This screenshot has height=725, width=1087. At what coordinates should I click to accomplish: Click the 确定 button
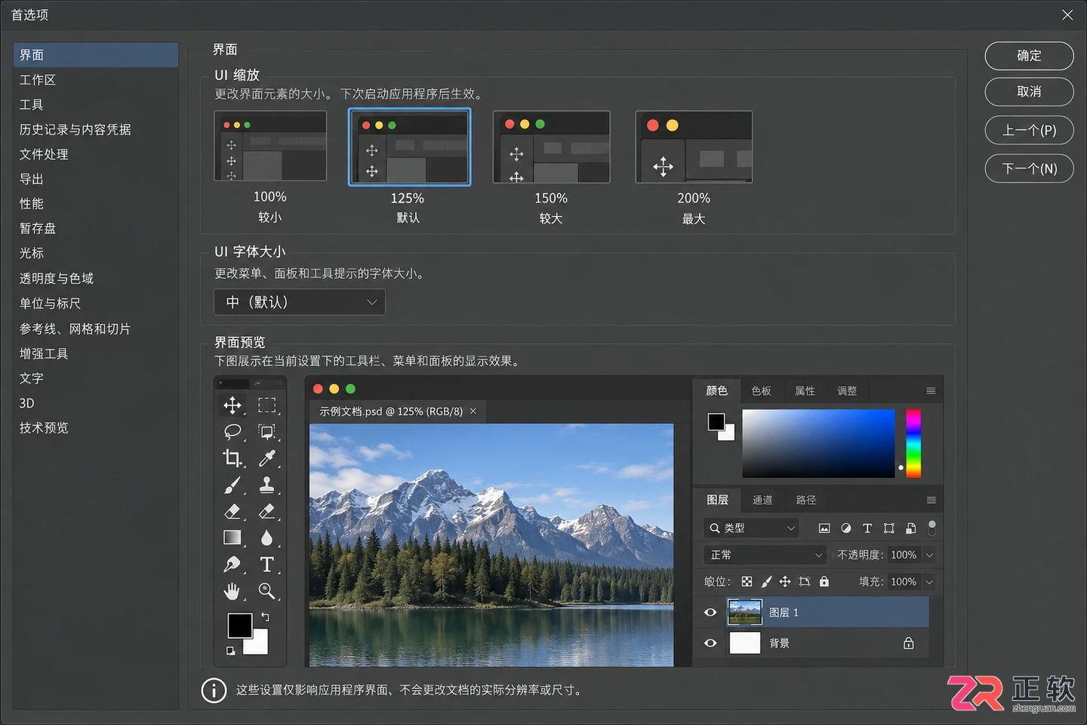pyautogui.click(x=1029, y=56)
